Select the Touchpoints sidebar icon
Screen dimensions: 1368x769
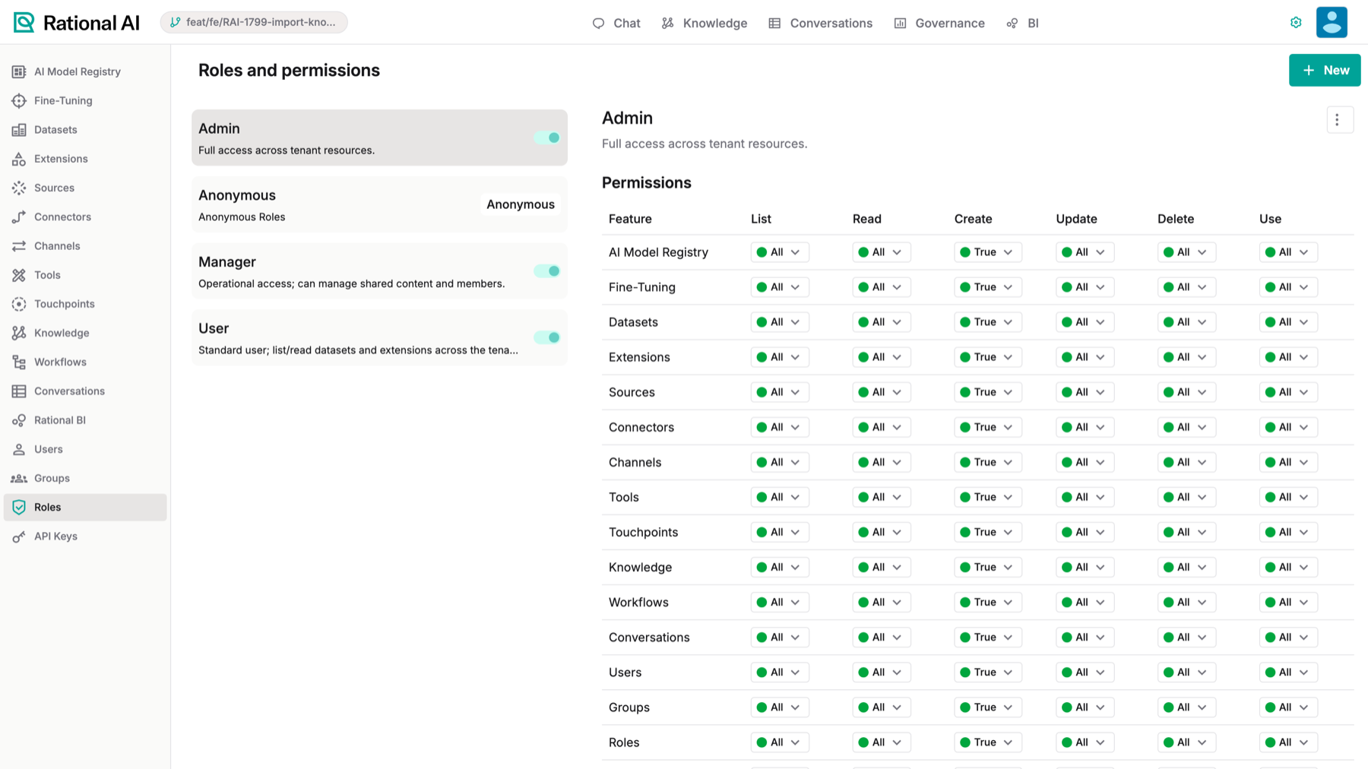click(x=19, y=304)
